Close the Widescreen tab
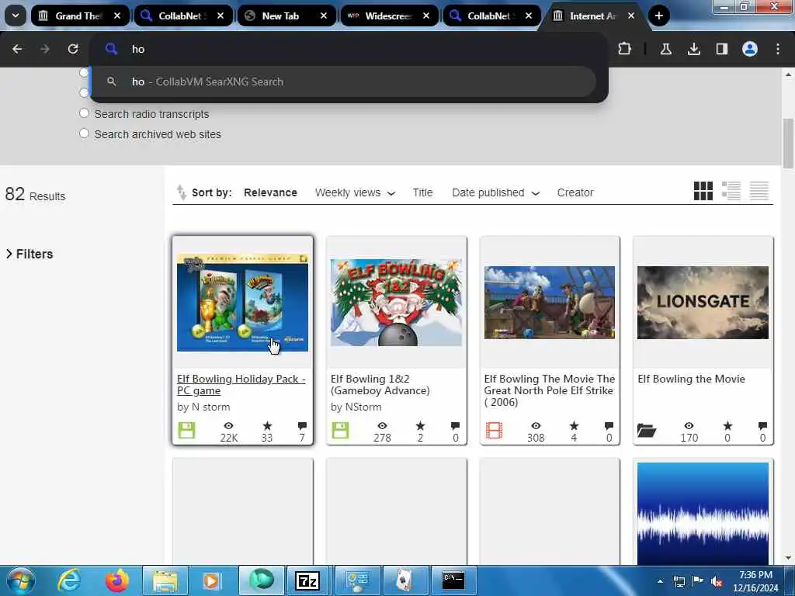 tap(426, 16)
